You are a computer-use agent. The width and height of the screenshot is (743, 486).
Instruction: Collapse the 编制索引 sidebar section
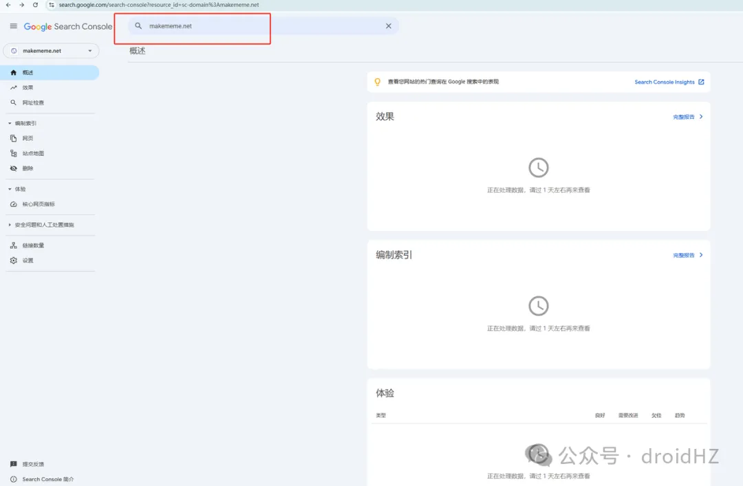(x=10, y=123)
